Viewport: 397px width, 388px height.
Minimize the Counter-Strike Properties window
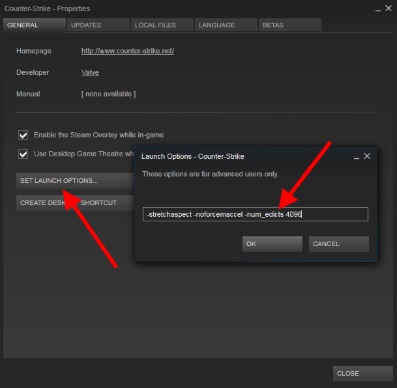pos(378,8)
